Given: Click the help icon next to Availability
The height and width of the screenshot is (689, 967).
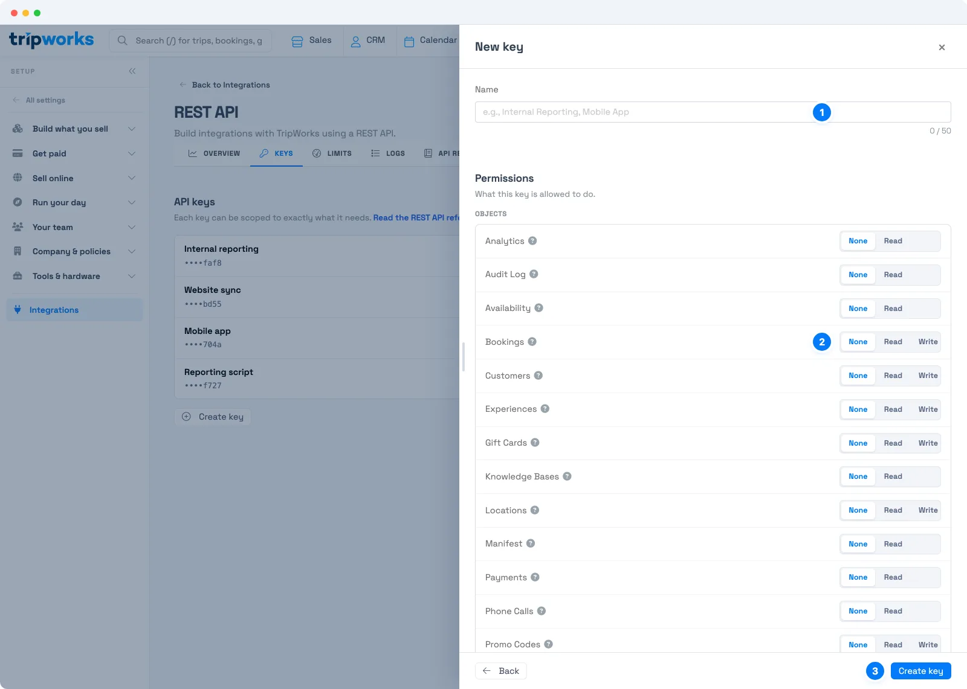Looking at the screenshot, I should click(x=538, y=308).
